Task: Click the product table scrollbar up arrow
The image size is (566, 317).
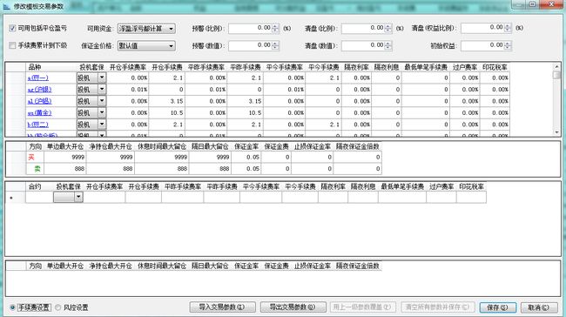Action: 556,67
